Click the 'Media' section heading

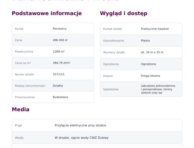(21, 110)
